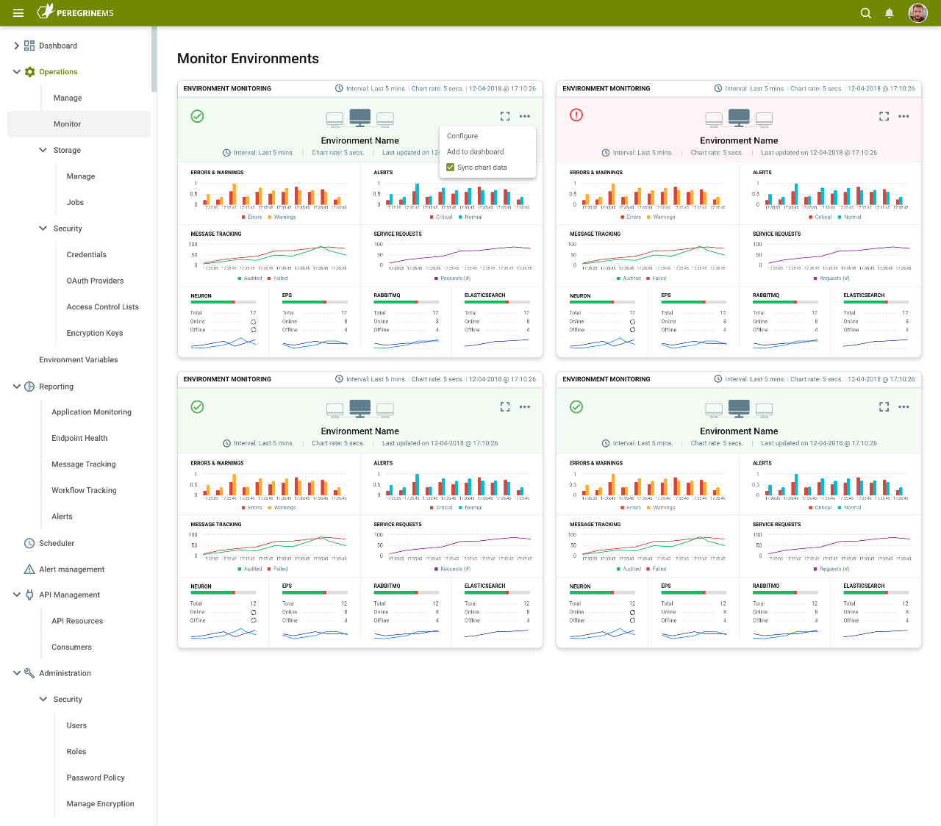
Task: Click the Administration wrench icon
Action: tap(29, 673)
